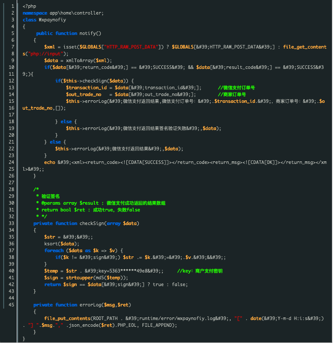
Task: Select the red string "HTTP_RAW_POST_DATA"
Action: [x=131, y=47]
